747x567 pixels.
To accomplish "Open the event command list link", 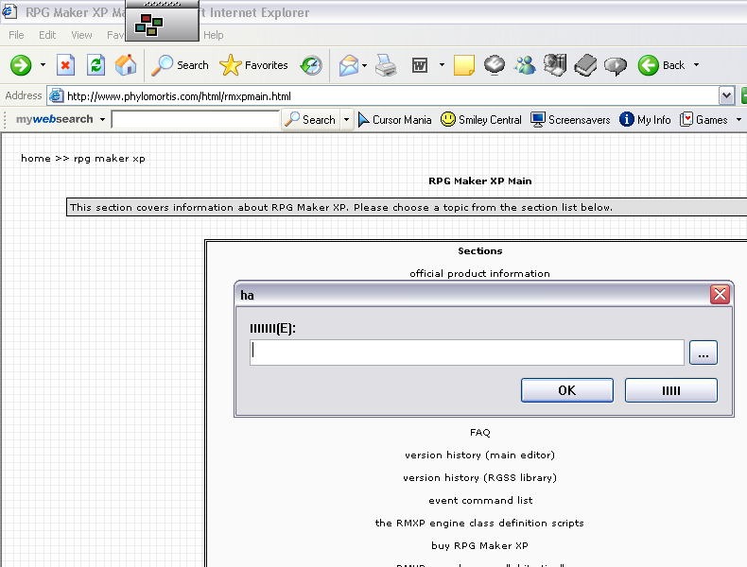I will coord(480,500).
